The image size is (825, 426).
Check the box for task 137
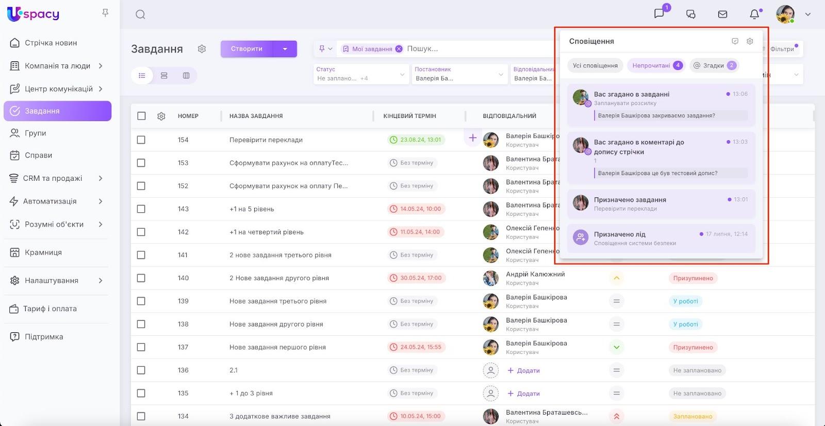[x=141, y=347]
